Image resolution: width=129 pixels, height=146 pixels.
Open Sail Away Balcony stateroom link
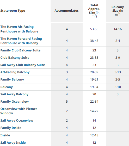14,94
